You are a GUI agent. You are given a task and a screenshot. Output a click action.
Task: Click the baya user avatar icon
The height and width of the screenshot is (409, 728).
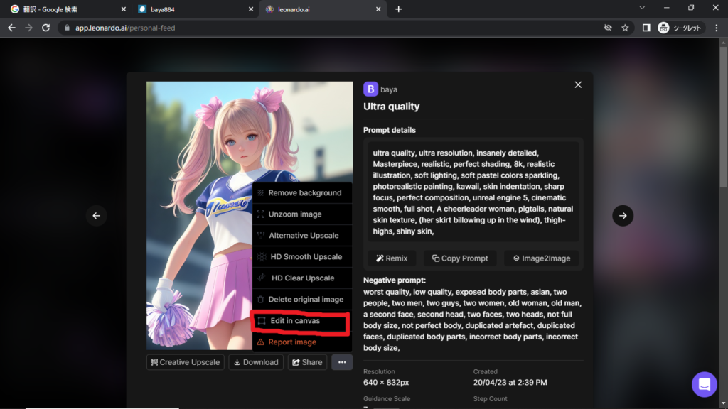(370, 89)
